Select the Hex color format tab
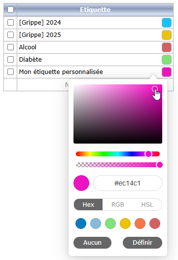Image resolution: width=178 pixels, height=260 pixels. click(x=88, y=204)
